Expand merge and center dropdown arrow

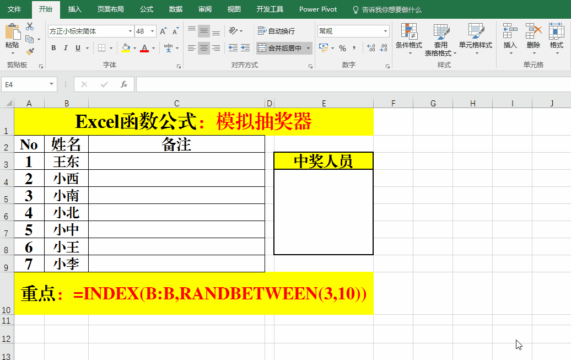tap(308, 48)
